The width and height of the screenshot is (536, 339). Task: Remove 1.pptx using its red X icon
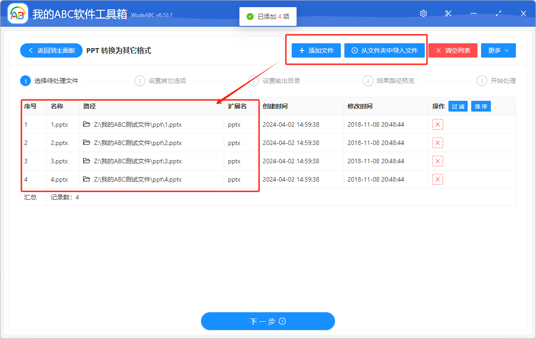coord(437,124)
